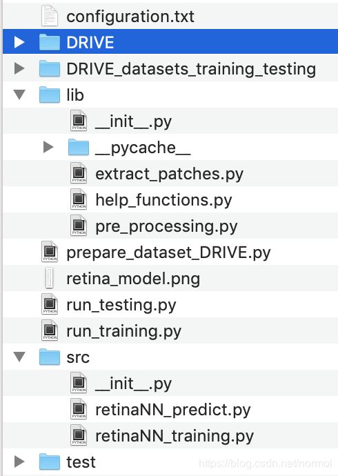
Task: Select the run_testing.py Python icon
Action: (x=50, y=304)
